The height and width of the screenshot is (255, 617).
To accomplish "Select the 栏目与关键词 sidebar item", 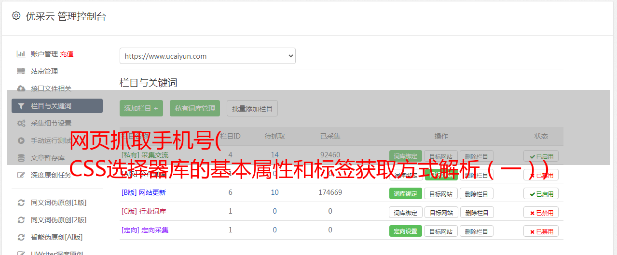I will (57, 106).
